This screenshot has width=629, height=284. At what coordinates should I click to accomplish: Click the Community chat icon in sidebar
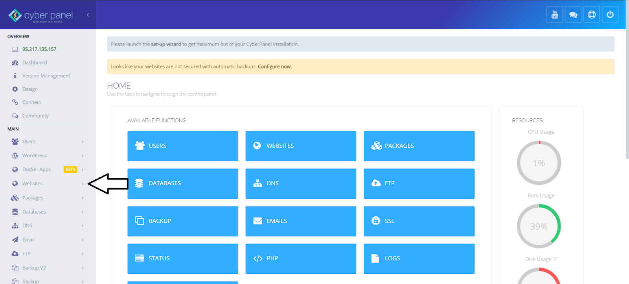pos(15,116)
